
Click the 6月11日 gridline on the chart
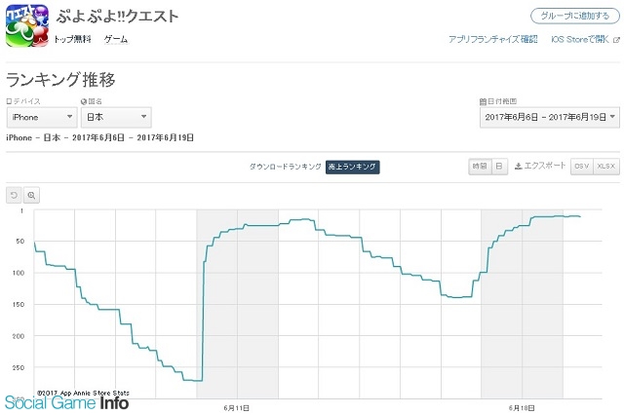click(x=237, y=304)
